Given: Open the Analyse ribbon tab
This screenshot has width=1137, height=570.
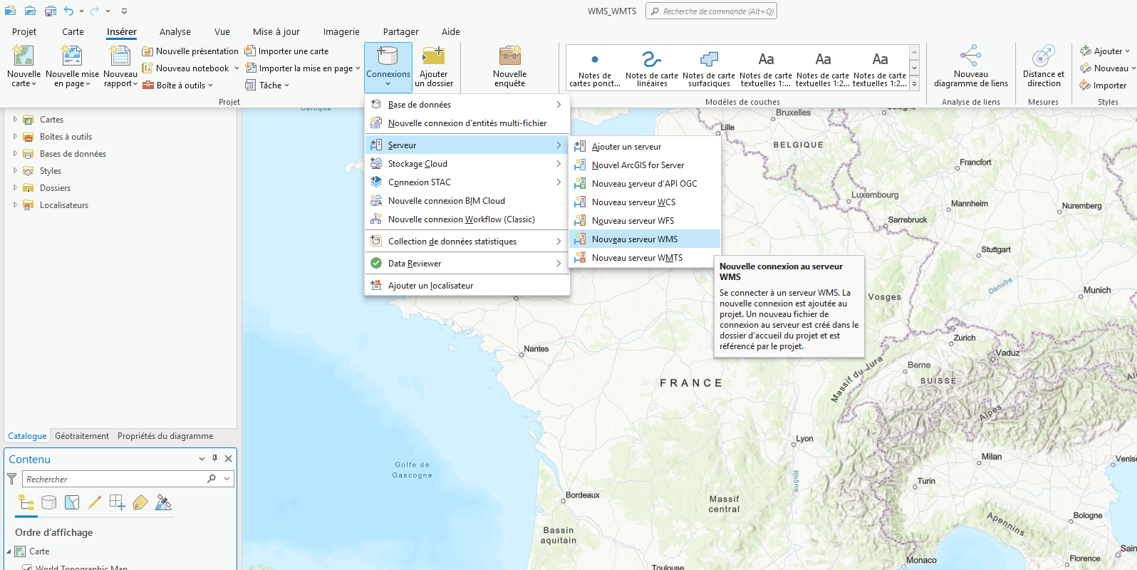Looking at the screenshot, I should pos(175,31).
